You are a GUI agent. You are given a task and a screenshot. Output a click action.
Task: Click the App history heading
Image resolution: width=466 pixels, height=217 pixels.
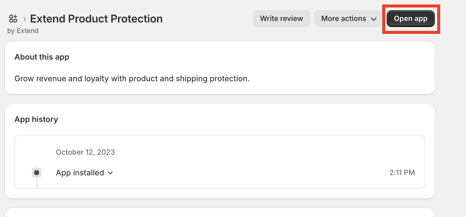(36, 119)
